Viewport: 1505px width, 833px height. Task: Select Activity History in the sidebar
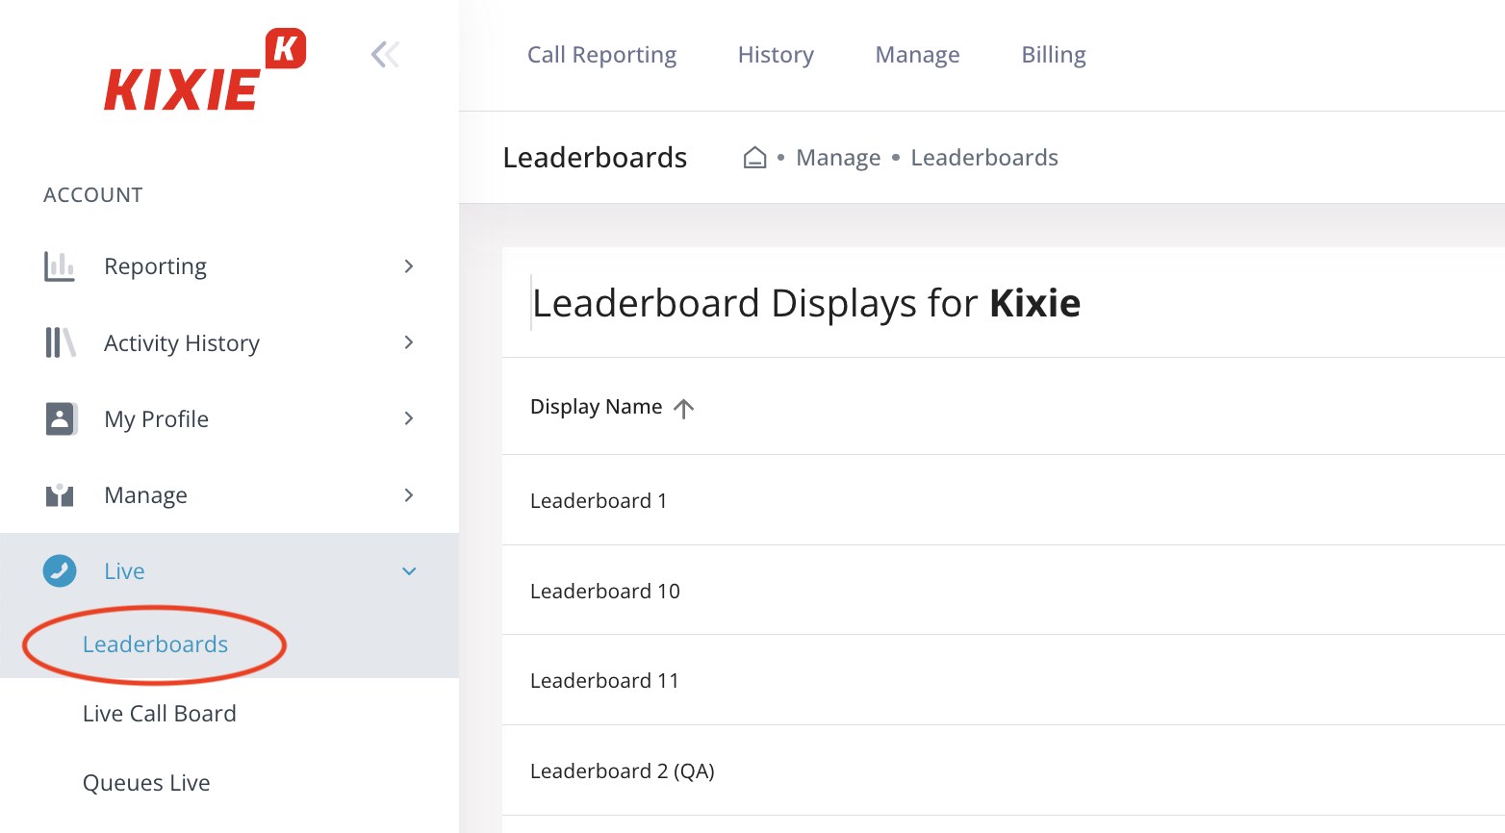182,342
